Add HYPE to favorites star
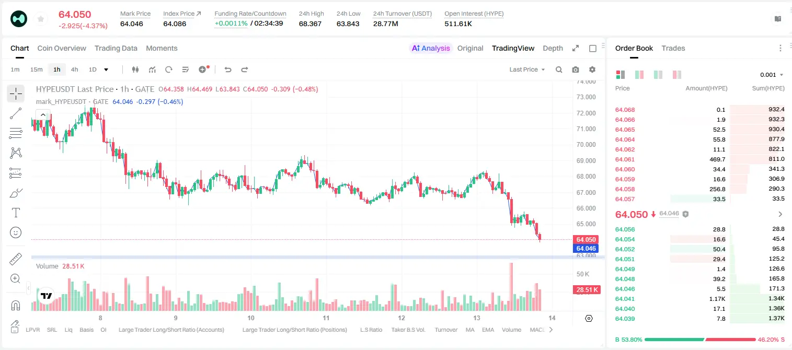The height and width of the screenshot is (350, 792). (40, 19)
